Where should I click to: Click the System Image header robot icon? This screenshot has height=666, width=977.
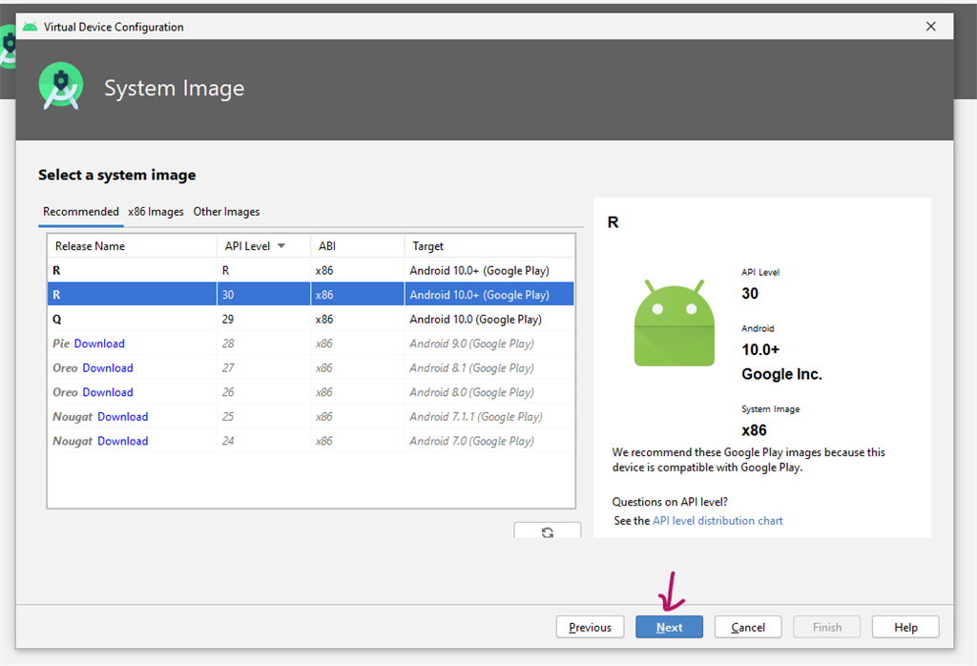60,86
